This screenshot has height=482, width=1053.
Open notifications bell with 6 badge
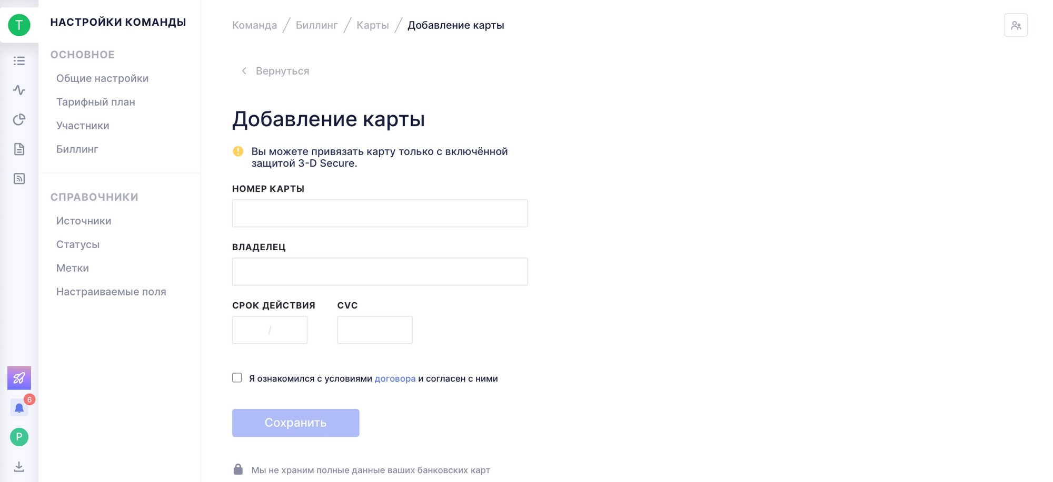tap(19, 407)
